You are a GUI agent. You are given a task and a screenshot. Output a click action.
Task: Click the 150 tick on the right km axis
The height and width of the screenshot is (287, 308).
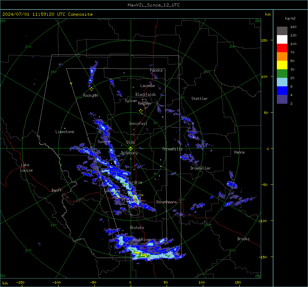pos(264,40)
